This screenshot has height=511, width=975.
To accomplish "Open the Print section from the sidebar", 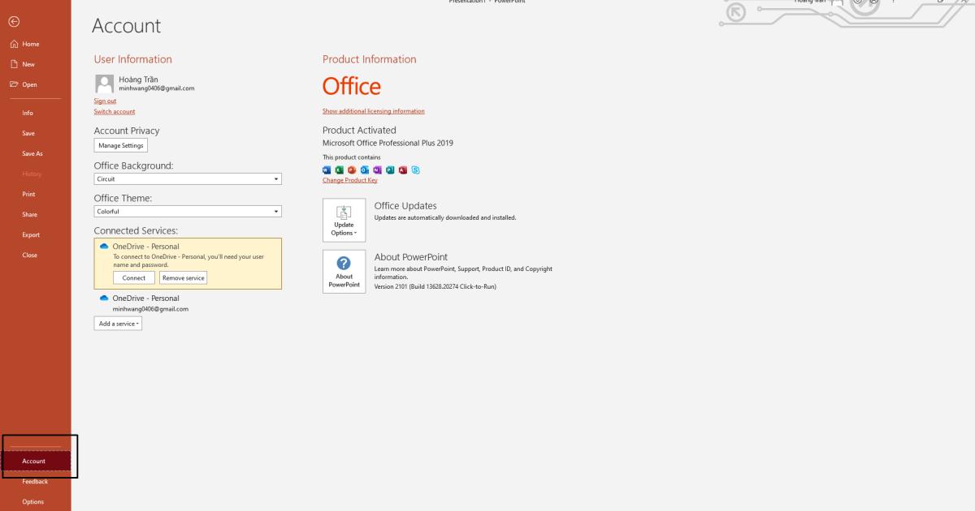I will coord(29,194).
